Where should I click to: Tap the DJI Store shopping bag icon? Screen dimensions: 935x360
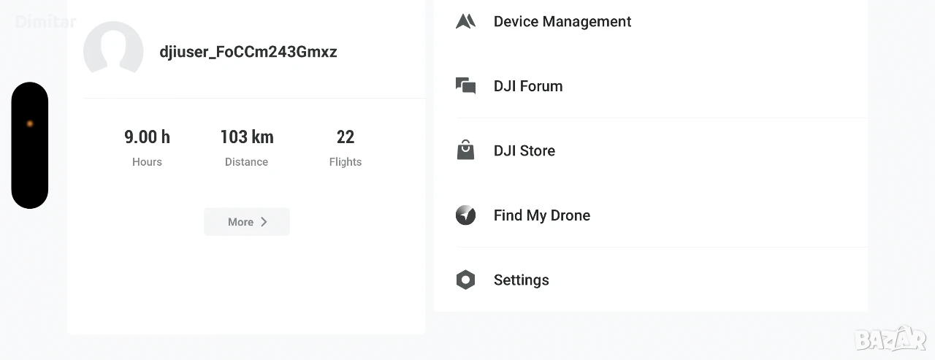465,150
